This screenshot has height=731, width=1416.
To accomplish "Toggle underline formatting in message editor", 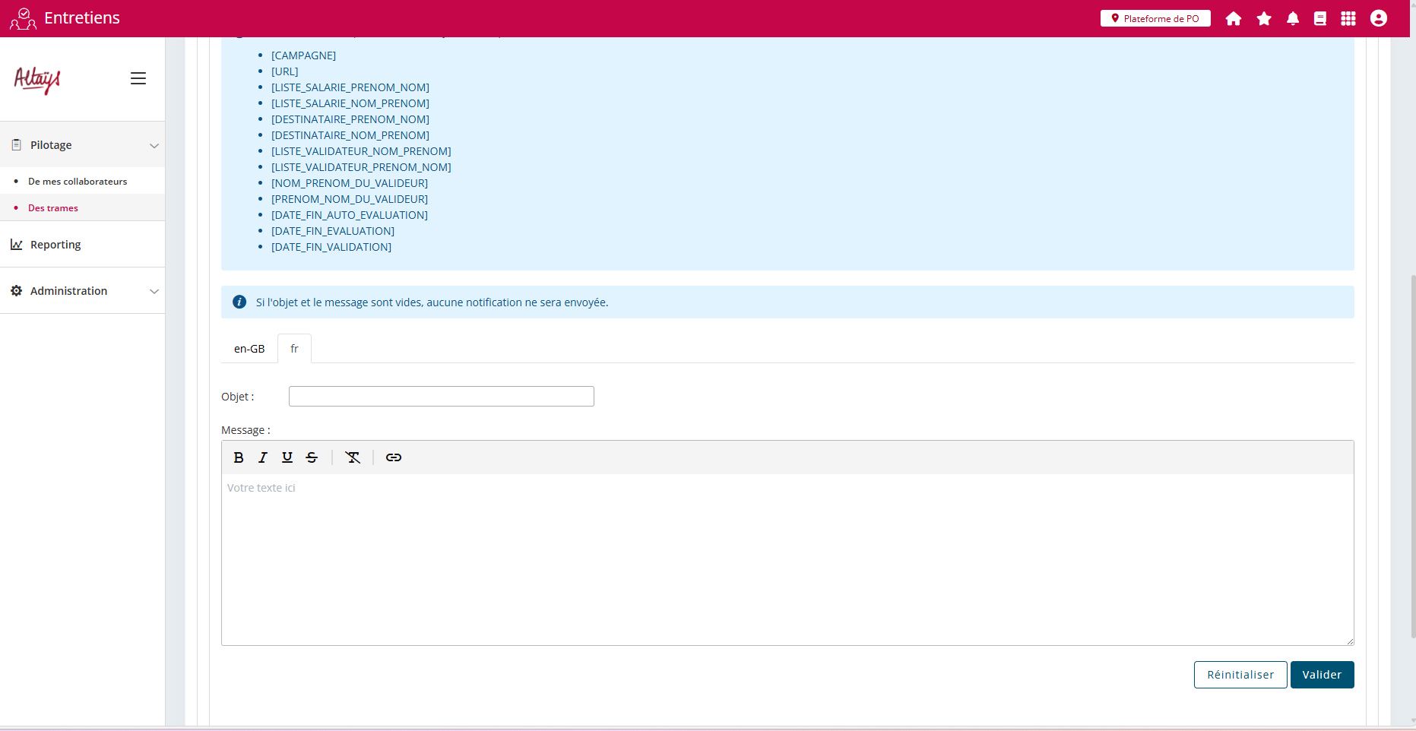I will pos(287,457).
